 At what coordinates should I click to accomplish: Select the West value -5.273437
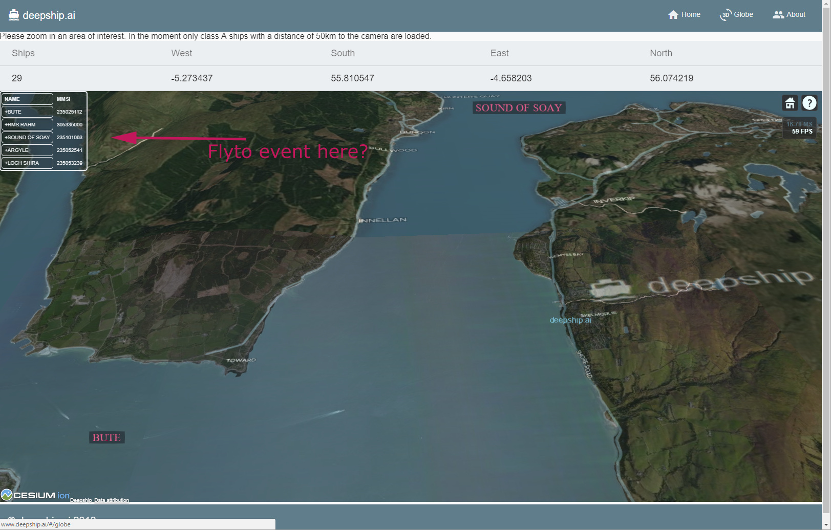click(x=191, y=78)
